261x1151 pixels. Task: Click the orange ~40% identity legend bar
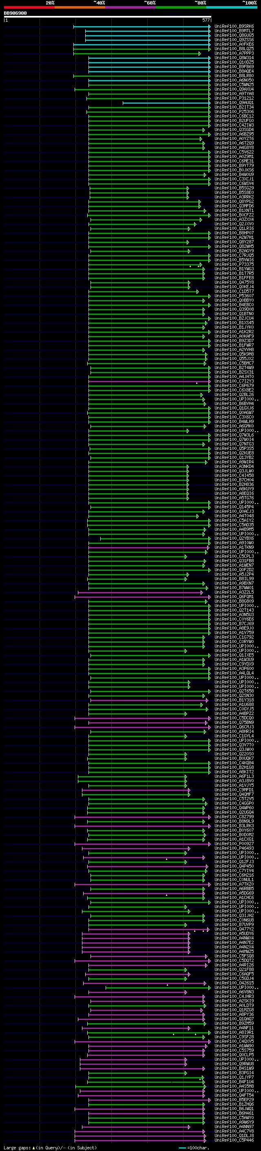(80, 8)
